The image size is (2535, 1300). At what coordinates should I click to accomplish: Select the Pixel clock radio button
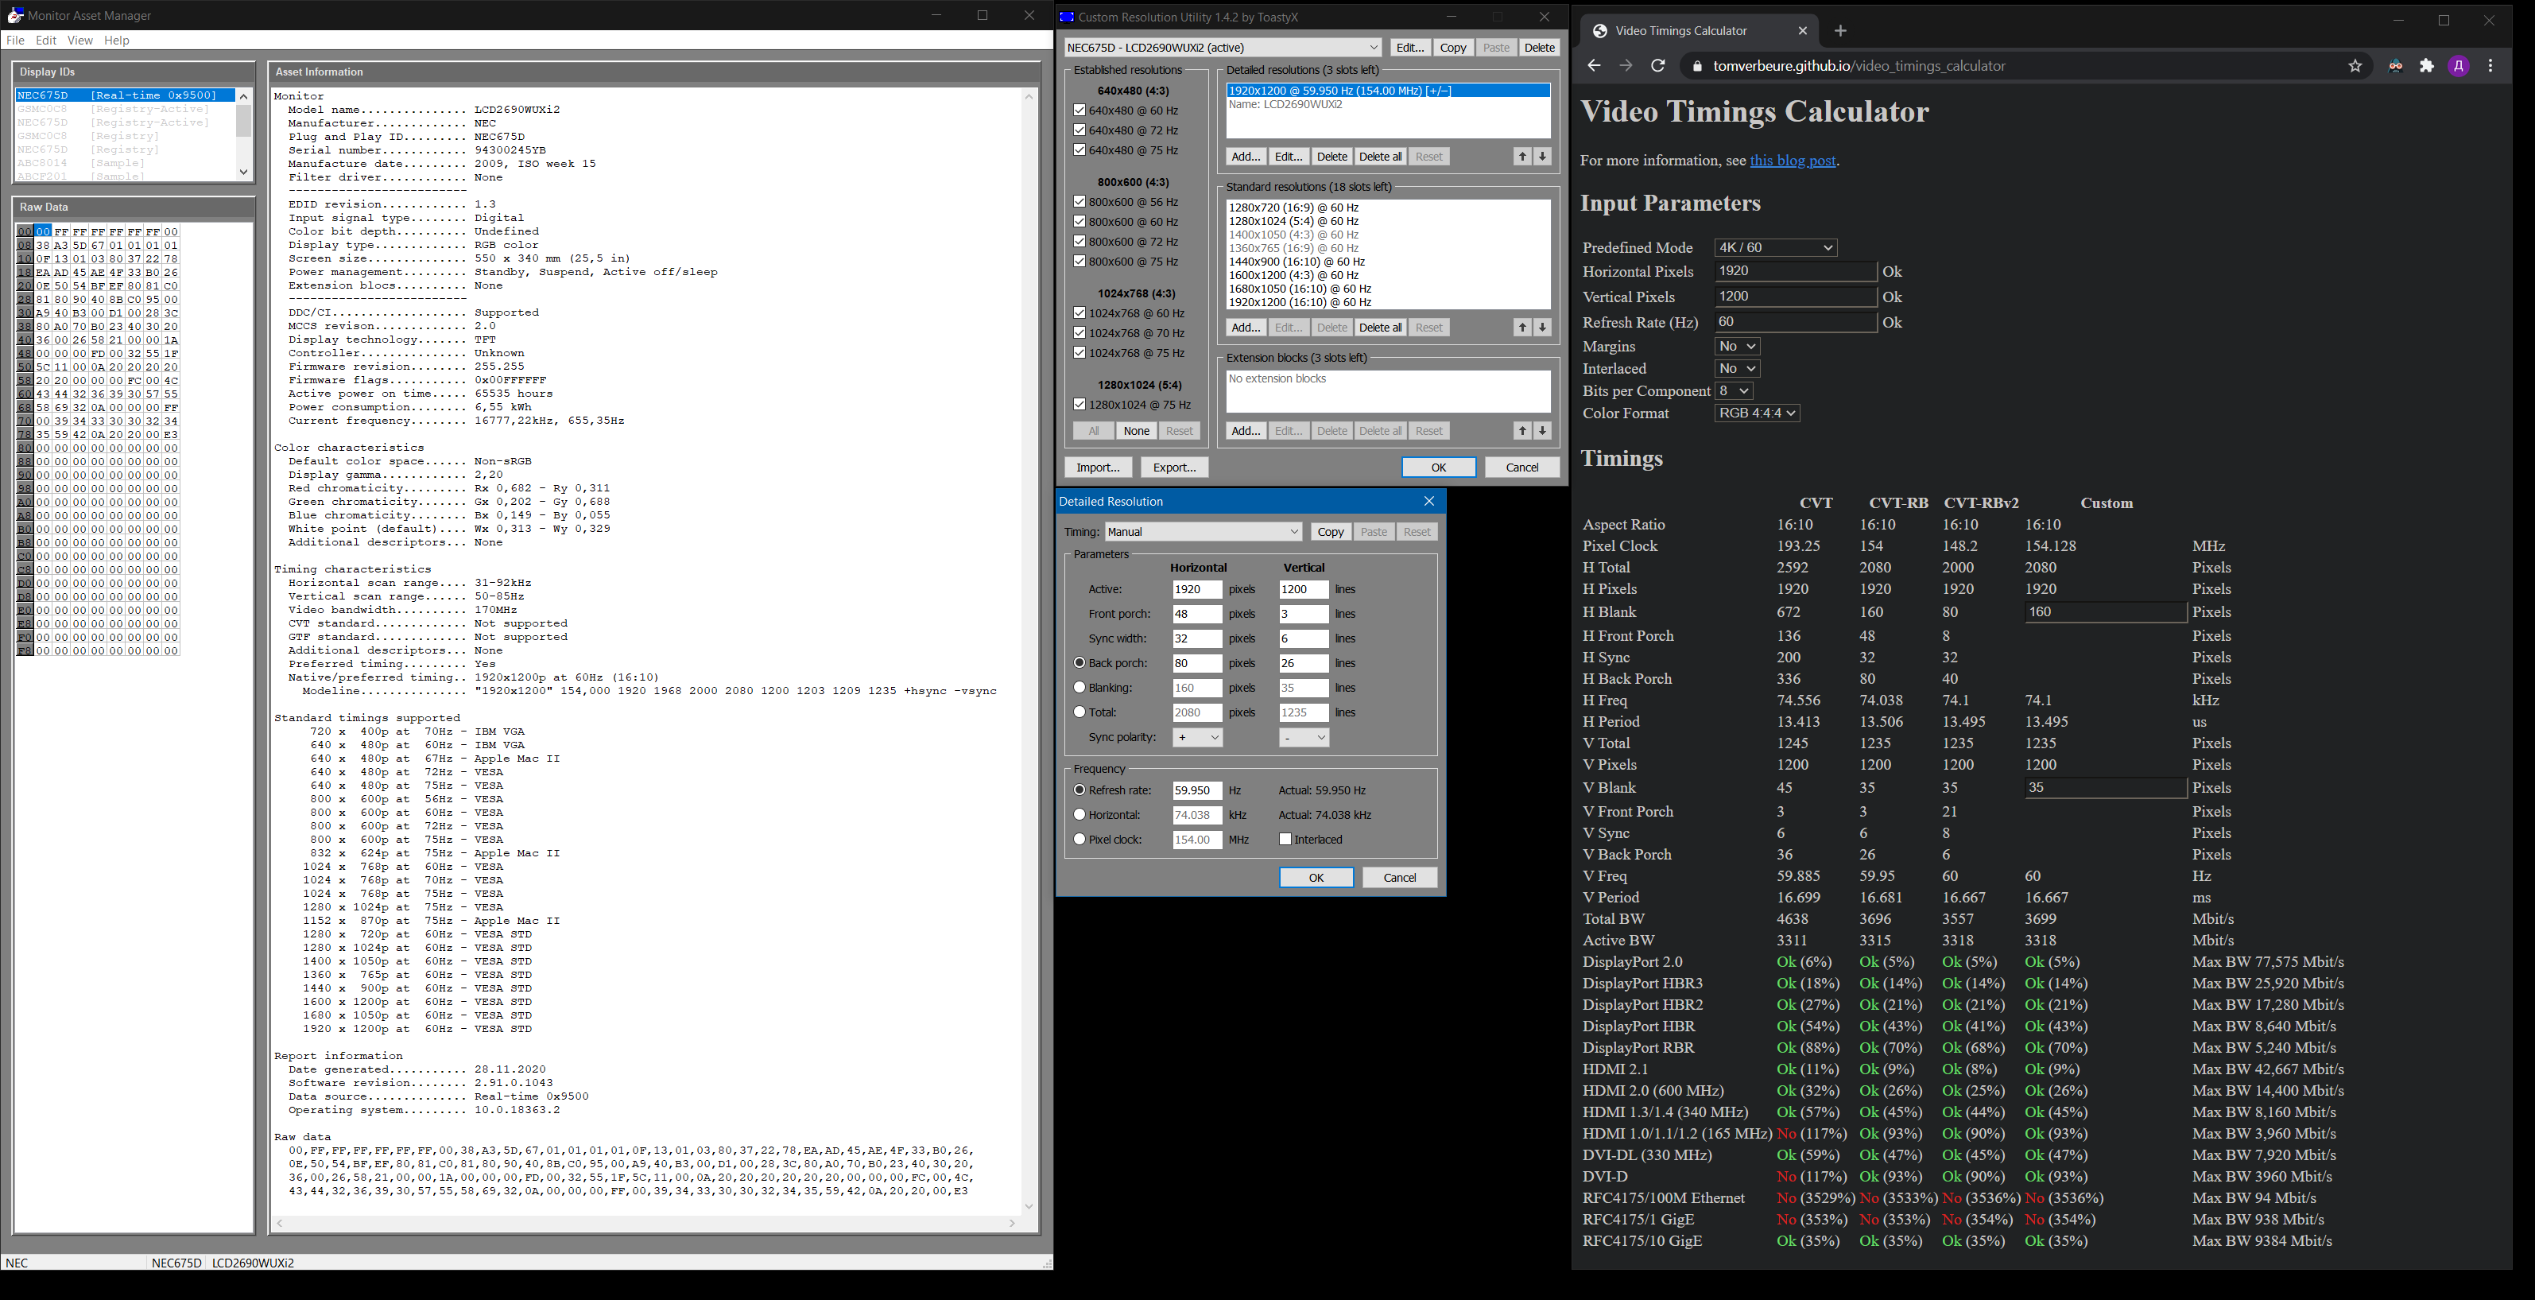(1080, 840)
